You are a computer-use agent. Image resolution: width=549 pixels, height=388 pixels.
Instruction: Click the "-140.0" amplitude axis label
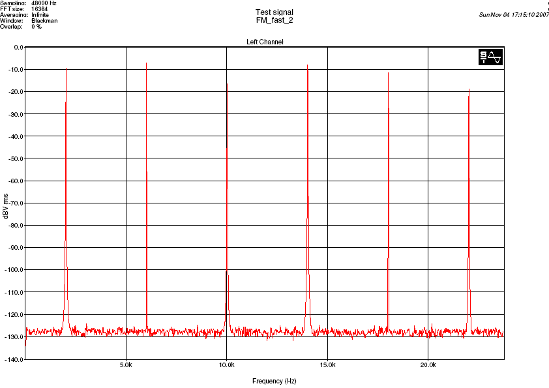pos(14,359)
